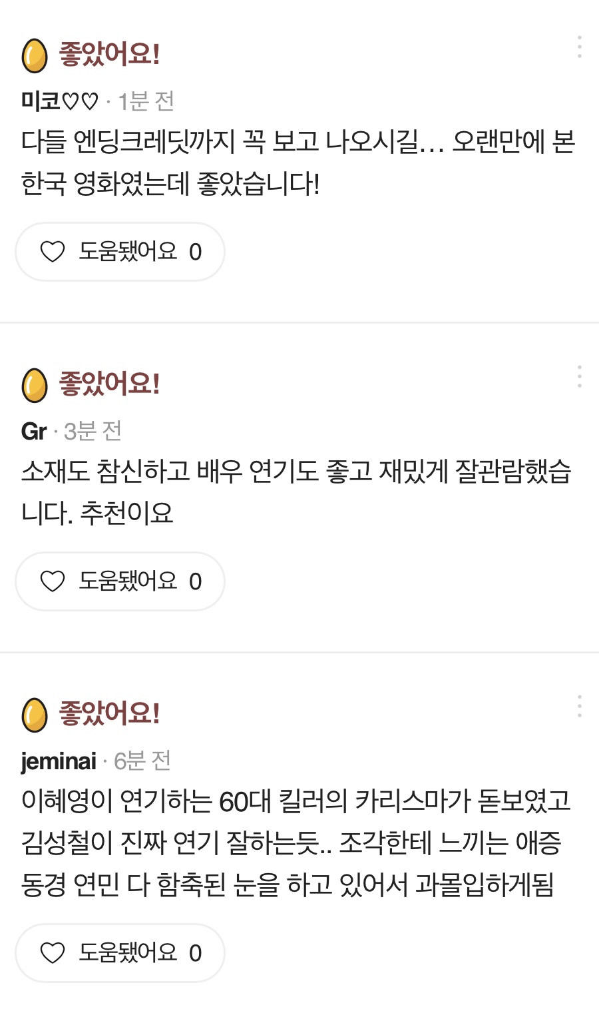This screenshot has width=599, height=1023.
Task: Click 좋았어요! rating label on jeminai's review
Action: point(110,713)
